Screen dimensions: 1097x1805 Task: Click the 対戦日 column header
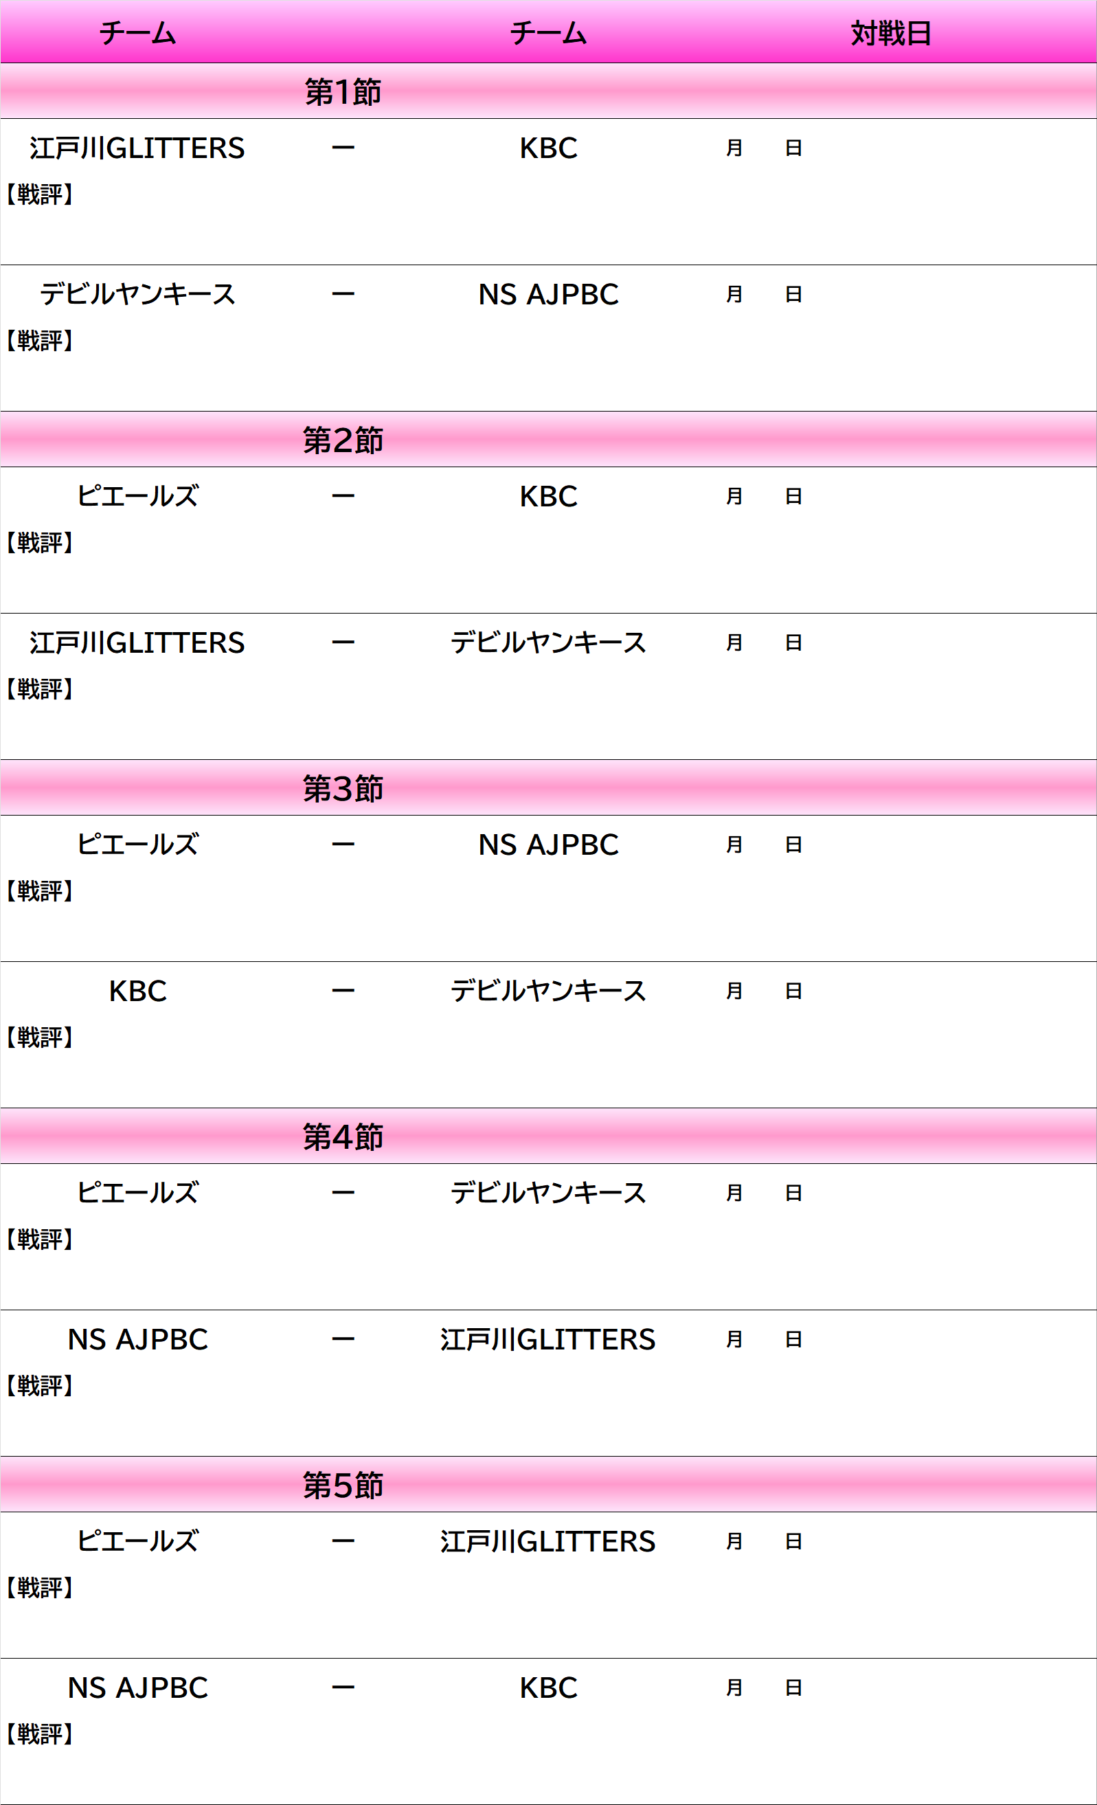click(890, 34)
